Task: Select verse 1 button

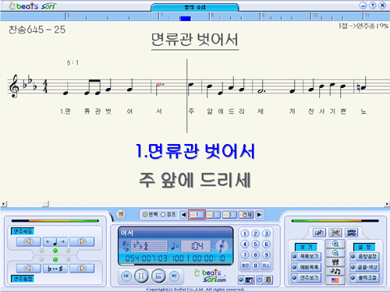Action: point(197,215)
